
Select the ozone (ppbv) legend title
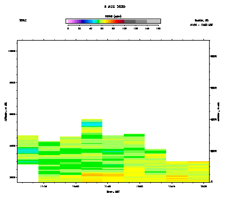coord(113,16)
